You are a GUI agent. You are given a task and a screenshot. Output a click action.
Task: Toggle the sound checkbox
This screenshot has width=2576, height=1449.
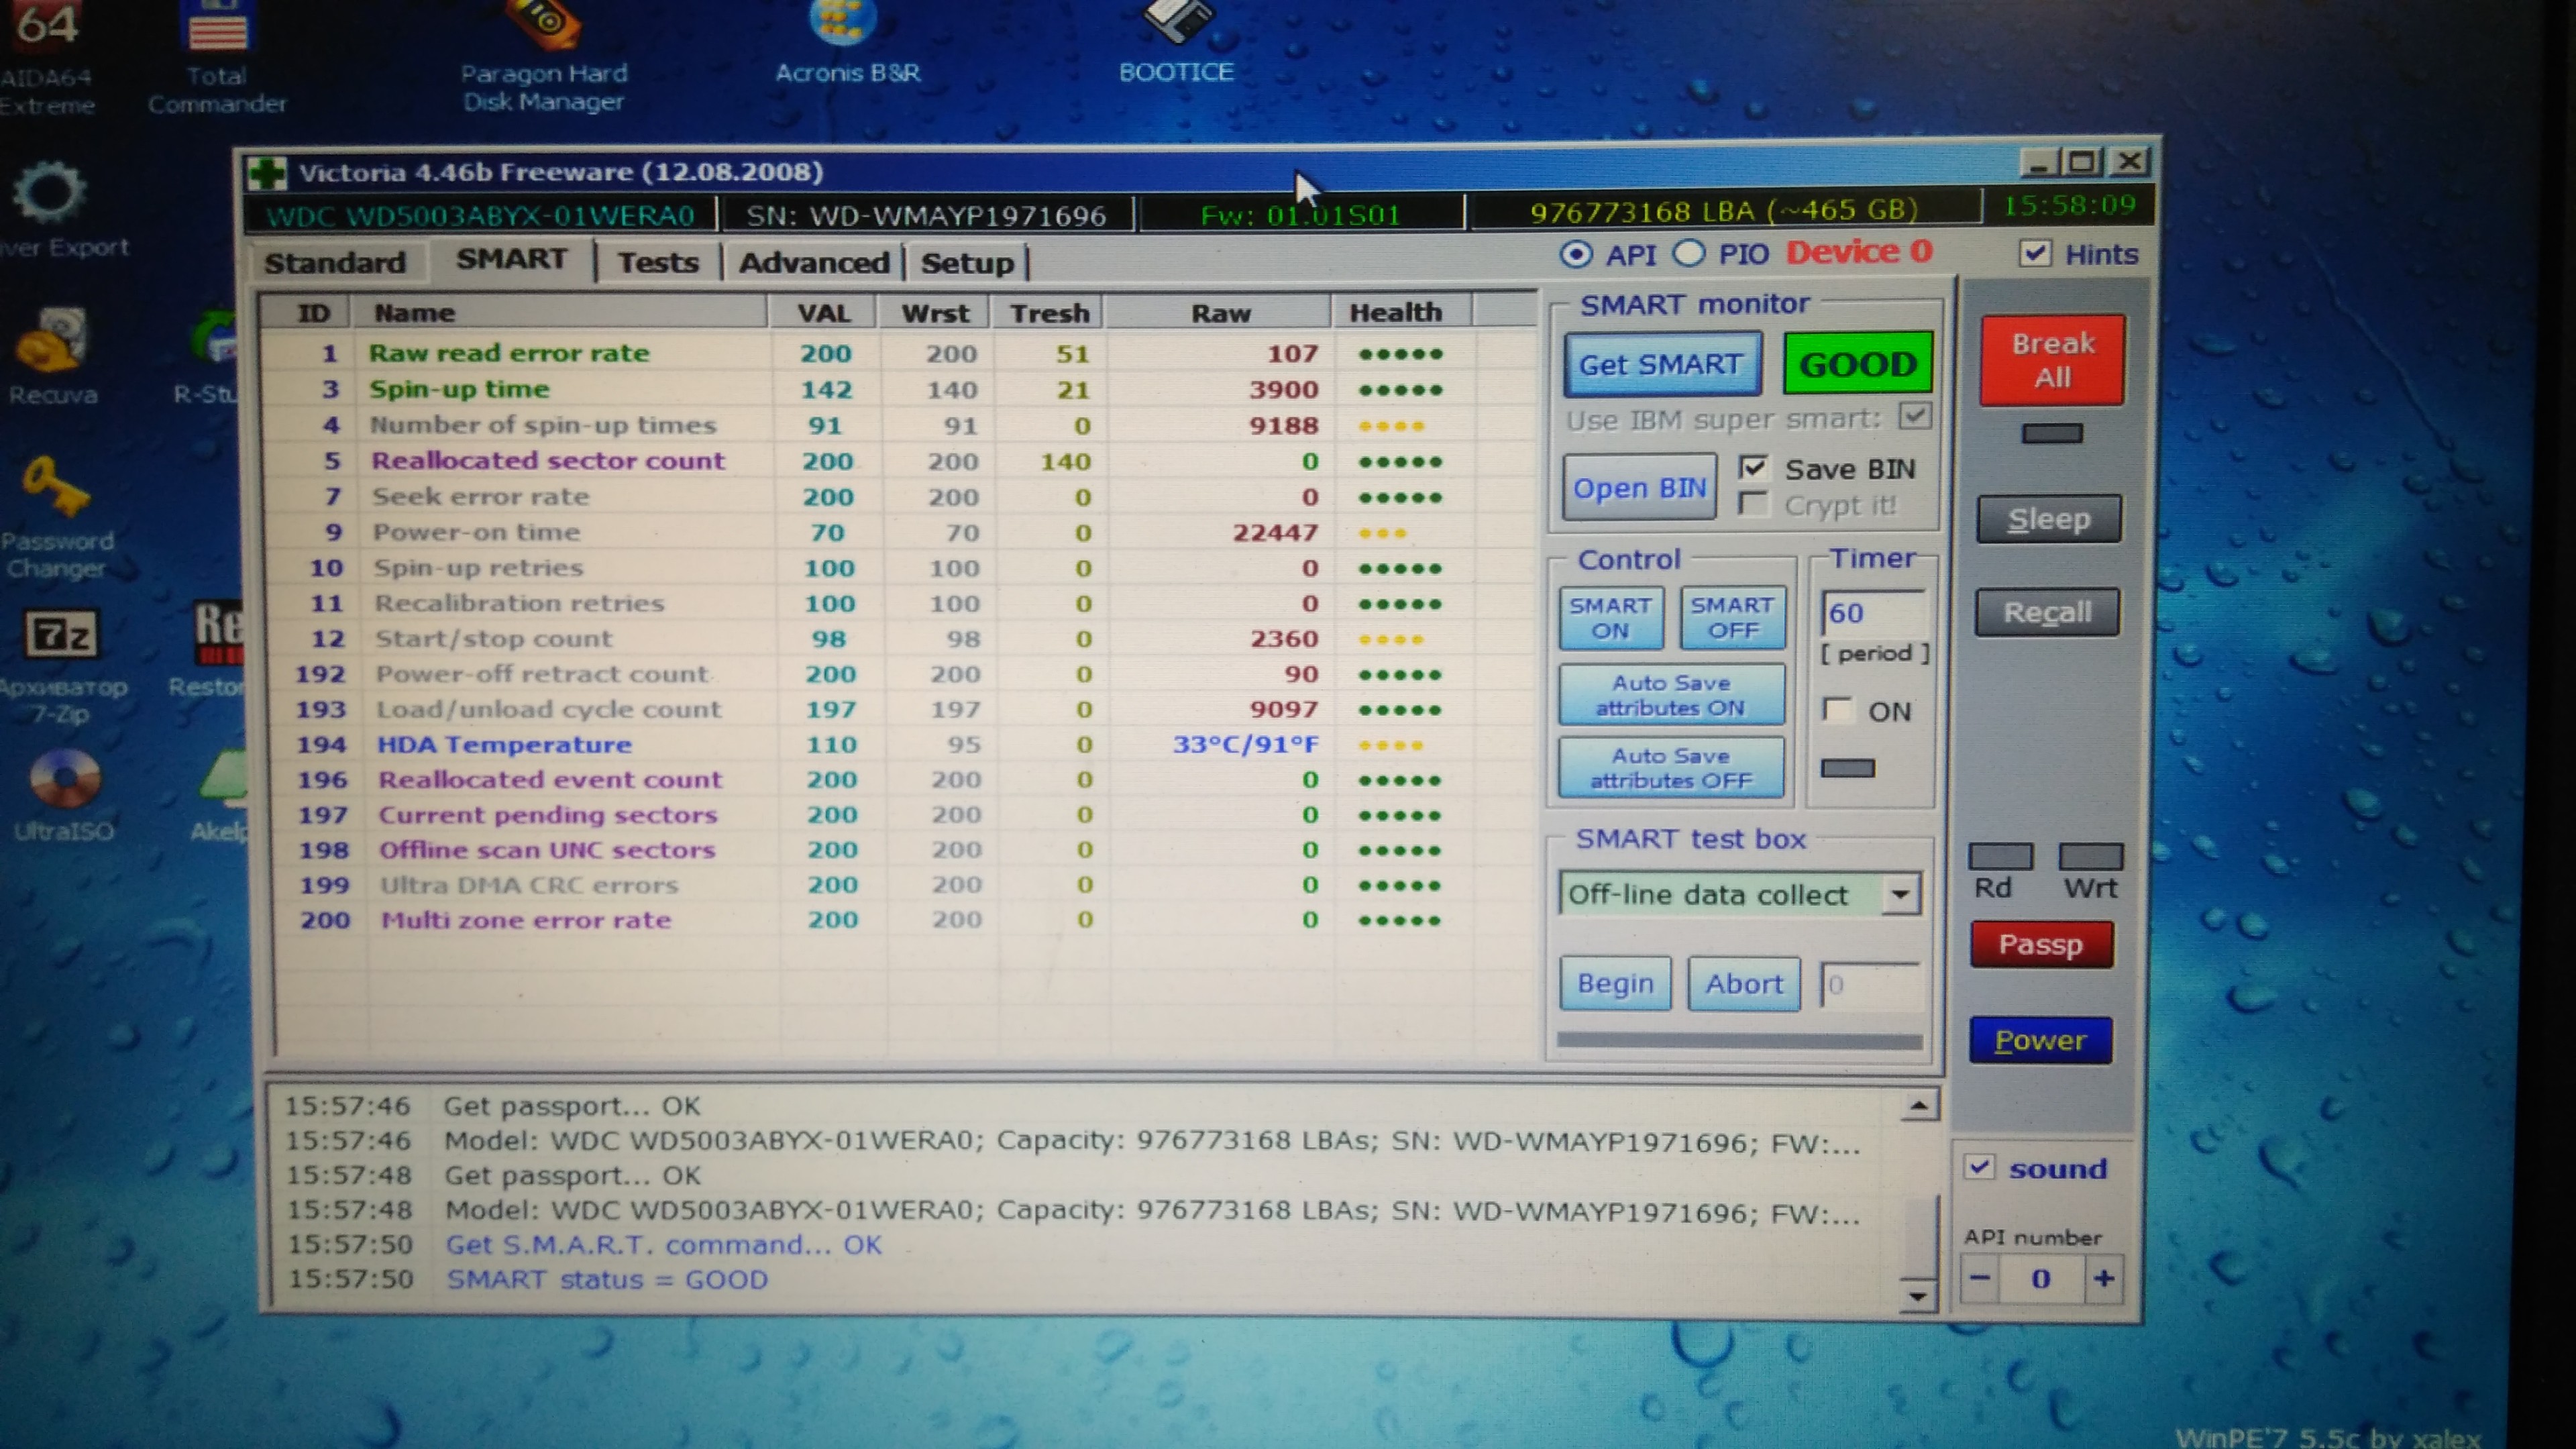pos(1980,1167)
